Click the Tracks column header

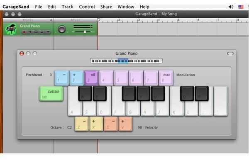(28, 20)
